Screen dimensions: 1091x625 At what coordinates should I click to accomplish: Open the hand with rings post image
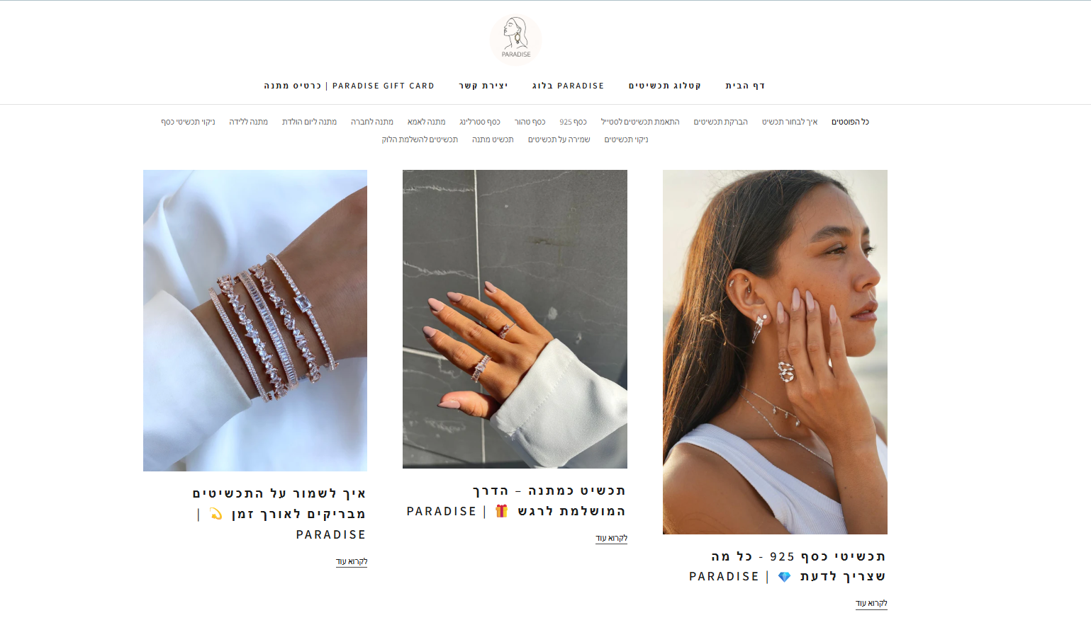(x=515, y=319)
